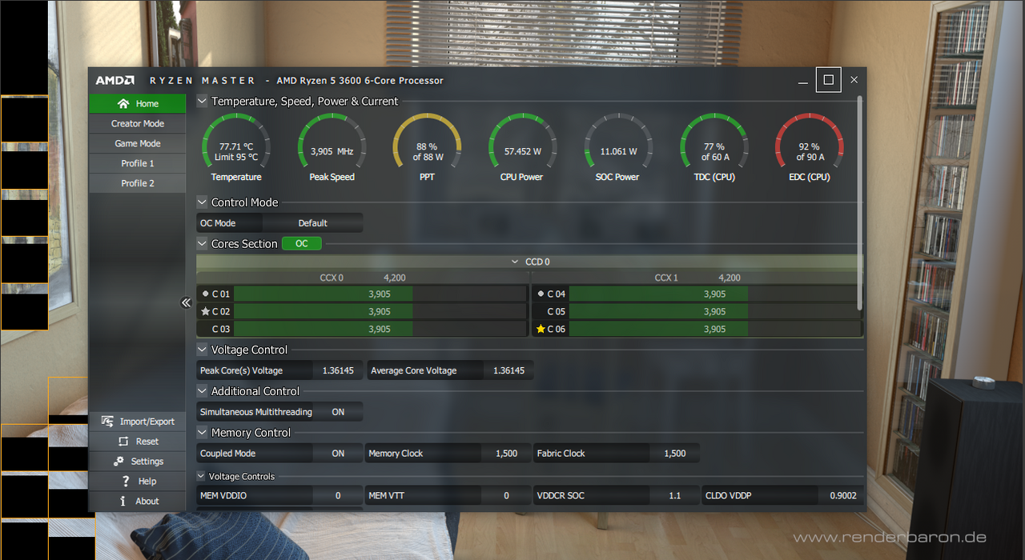Click core C 04 speed bar
The image size is (1025, 560).
[715, 294]
